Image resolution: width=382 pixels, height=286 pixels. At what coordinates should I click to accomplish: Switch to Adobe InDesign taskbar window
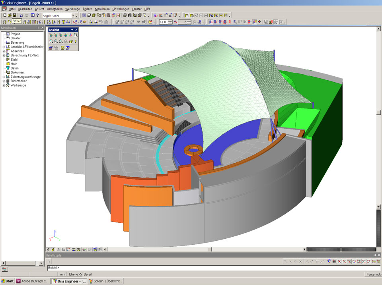33,281
